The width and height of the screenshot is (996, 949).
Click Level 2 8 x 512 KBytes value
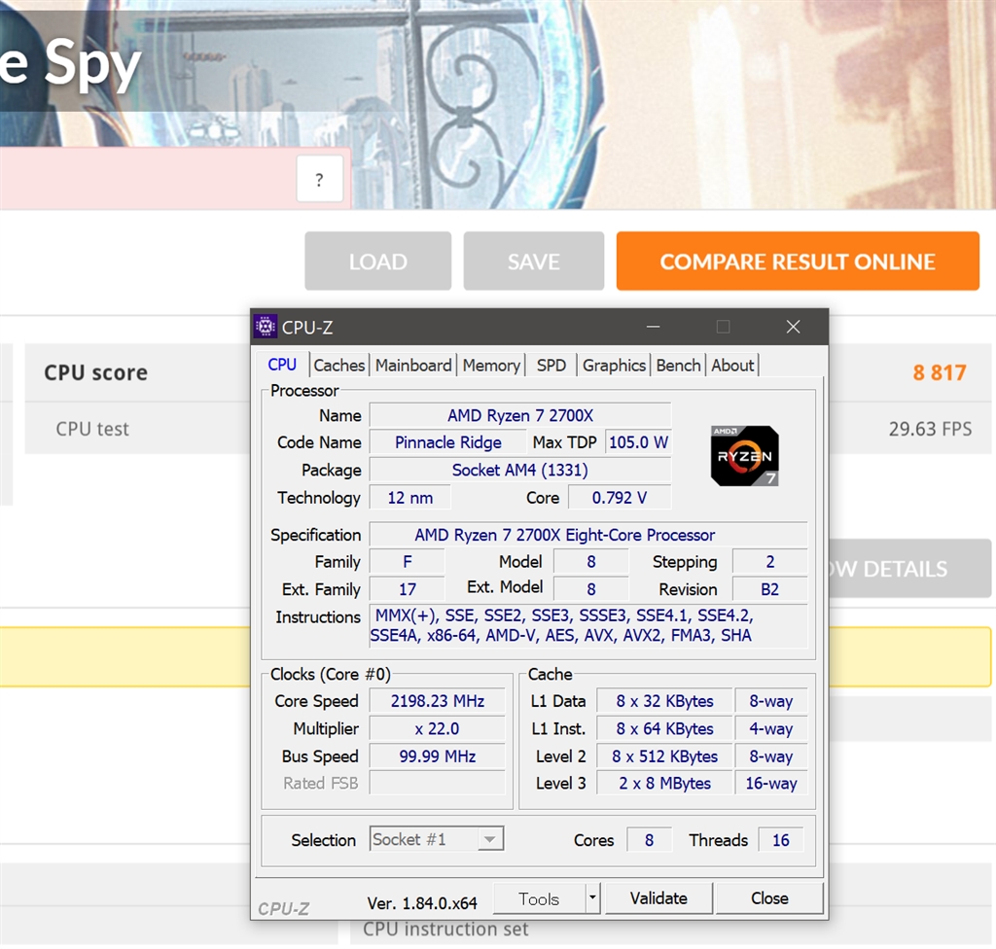[664, 756]
